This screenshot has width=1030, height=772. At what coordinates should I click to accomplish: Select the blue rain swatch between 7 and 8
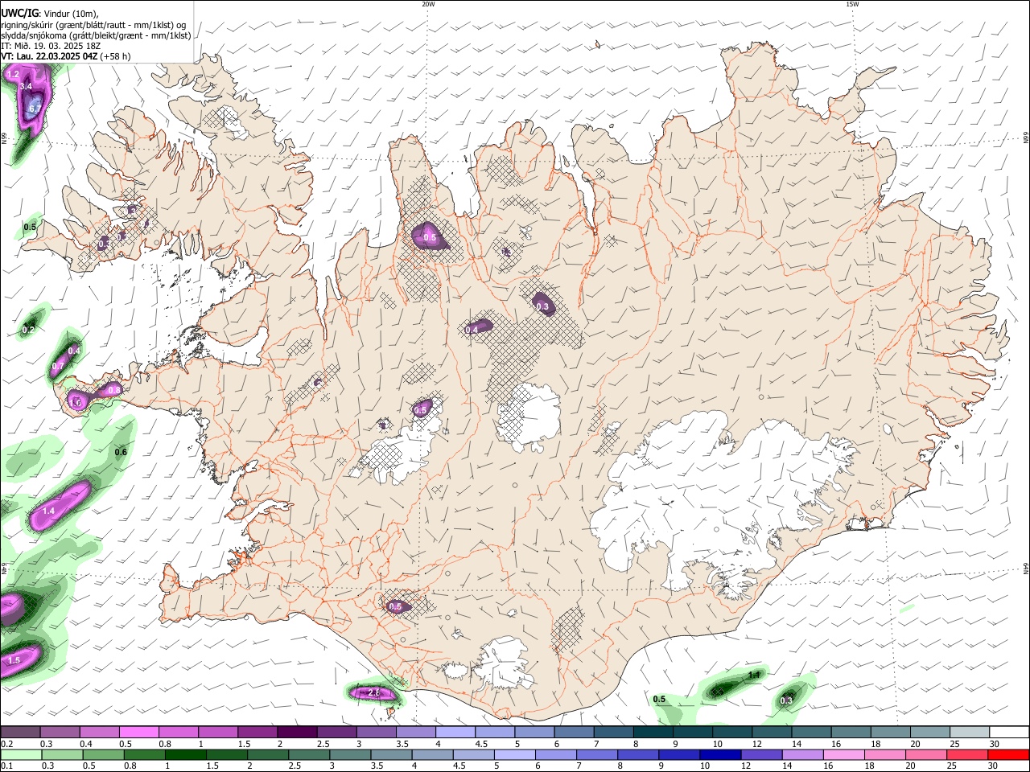(x=596, y=754)
